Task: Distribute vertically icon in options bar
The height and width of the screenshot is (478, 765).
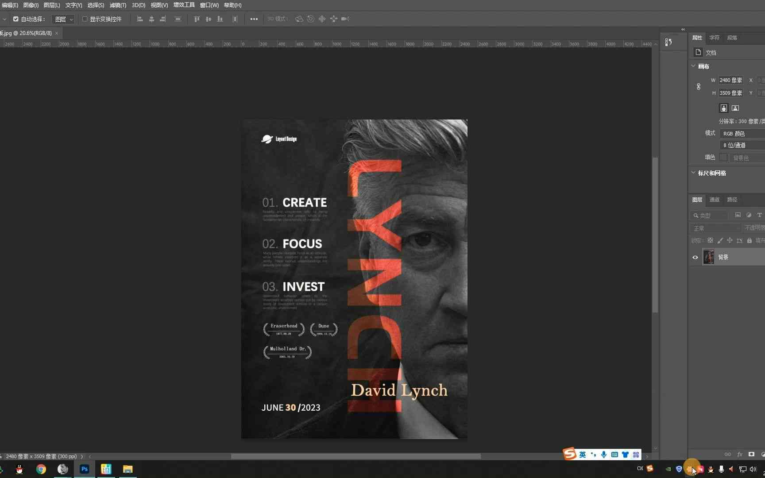Action: pyautogui.click(x=178, y=19)
